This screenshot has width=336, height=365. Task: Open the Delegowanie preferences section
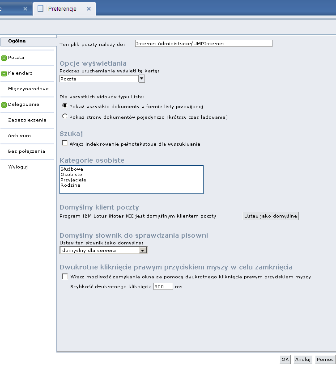(24, 104)
